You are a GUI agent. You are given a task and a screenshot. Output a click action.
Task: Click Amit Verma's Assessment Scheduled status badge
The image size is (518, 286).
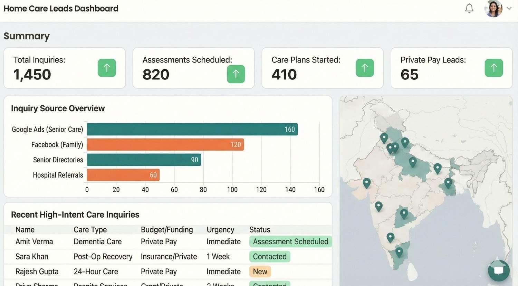pyautogui.click(x=290, y=241)
